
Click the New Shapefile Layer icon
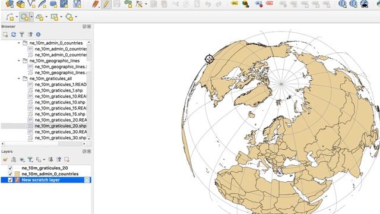coord(31,4)
